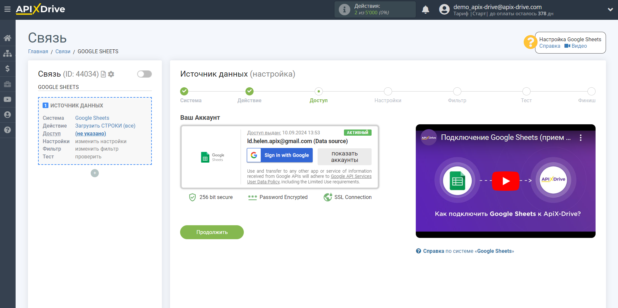The width and height of the screenshot is (618, 308).
Task: Click the (не указано) access link
Action: (x=90, y=134)
